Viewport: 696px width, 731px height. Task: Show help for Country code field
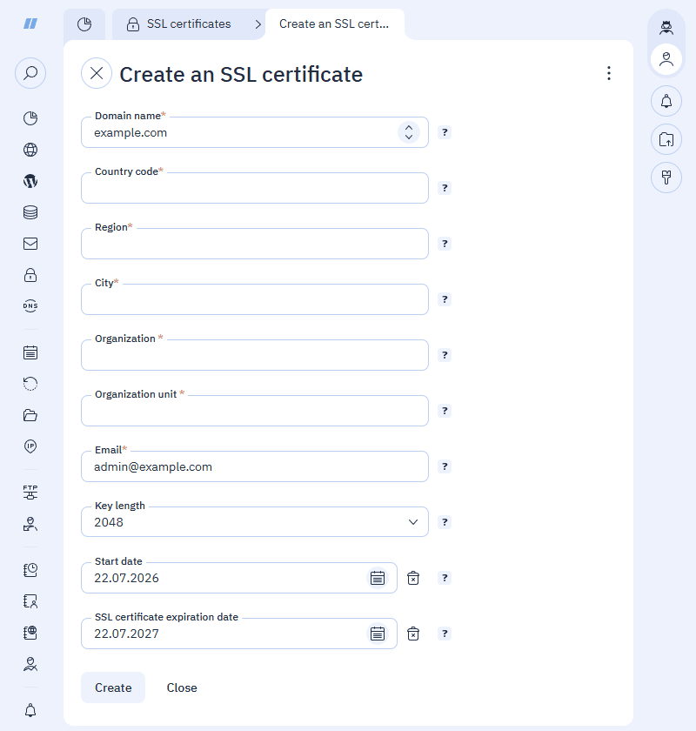pos(445,188)
